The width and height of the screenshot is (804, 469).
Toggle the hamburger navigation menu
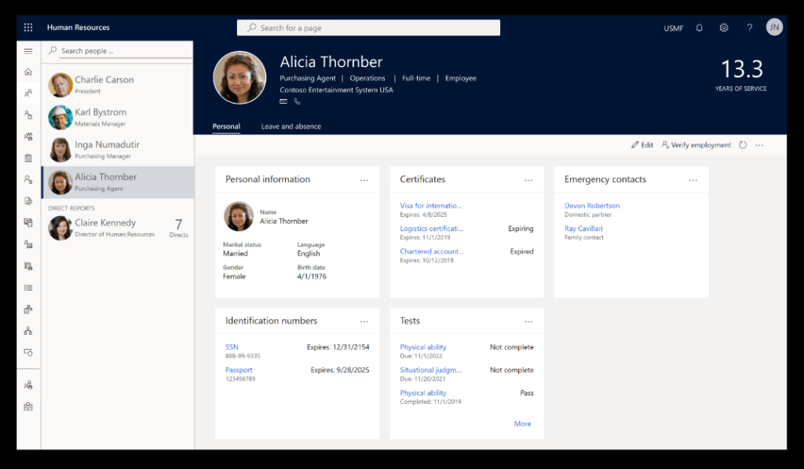[28, 51]
